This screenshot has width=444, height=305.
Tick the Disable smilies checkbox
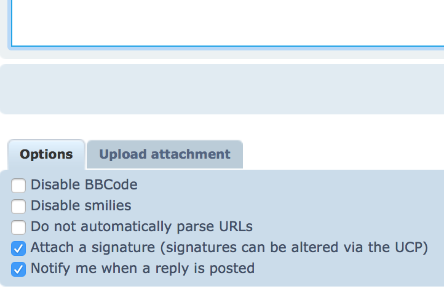click(x=19, y=206)
